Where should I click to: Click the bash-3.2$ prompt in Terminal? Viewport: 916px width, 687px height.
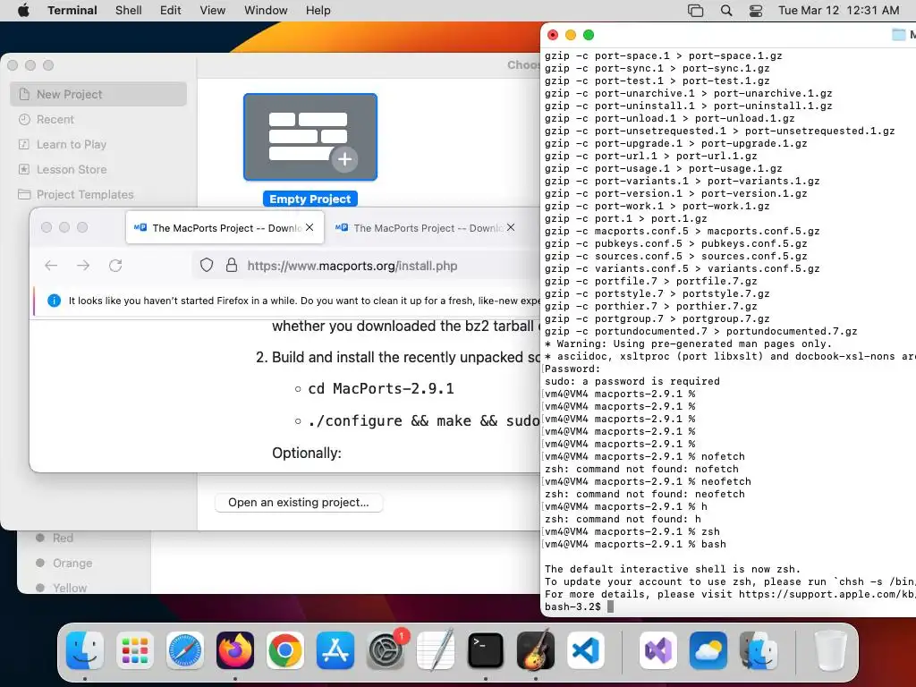pyautogui.click(x=572, y=607)
